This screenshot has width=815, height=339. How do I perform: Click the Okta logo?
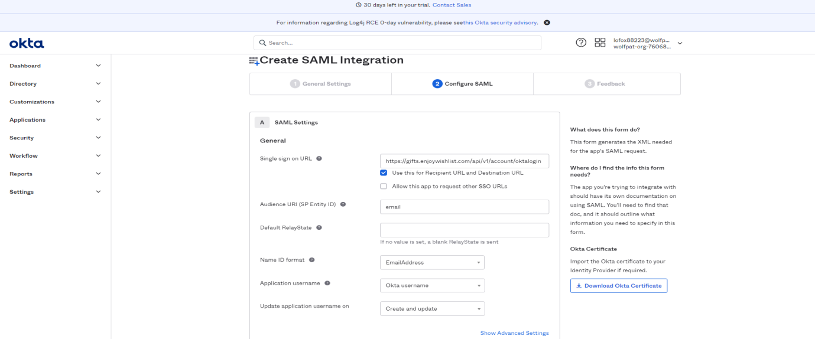(27, 43)
